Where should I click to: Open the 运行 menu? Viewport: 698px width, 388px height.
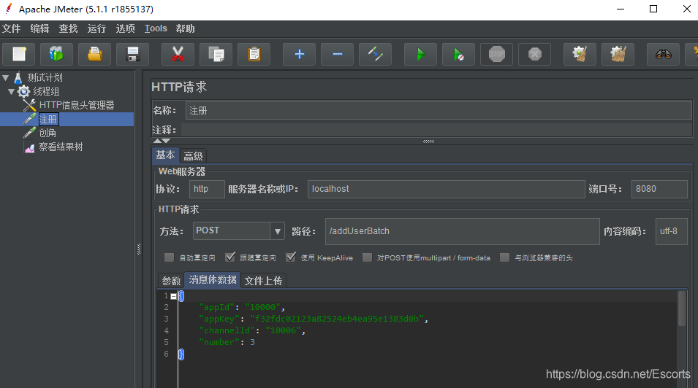(96, 29)
